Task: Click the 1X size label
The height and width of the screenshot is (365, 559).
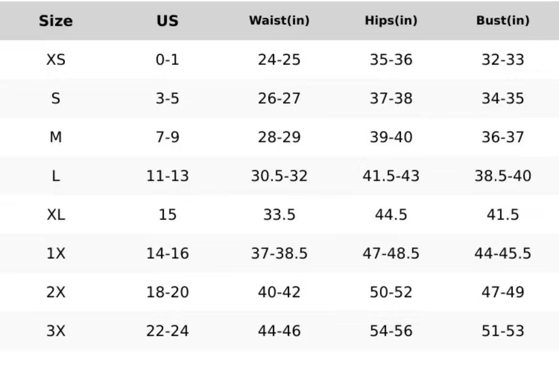Action: coord(56,254)
